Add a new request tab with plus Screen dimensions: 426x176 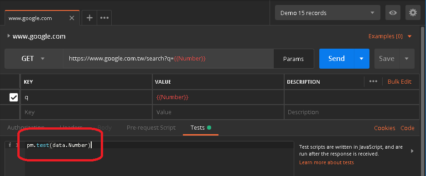pos(89,18)
